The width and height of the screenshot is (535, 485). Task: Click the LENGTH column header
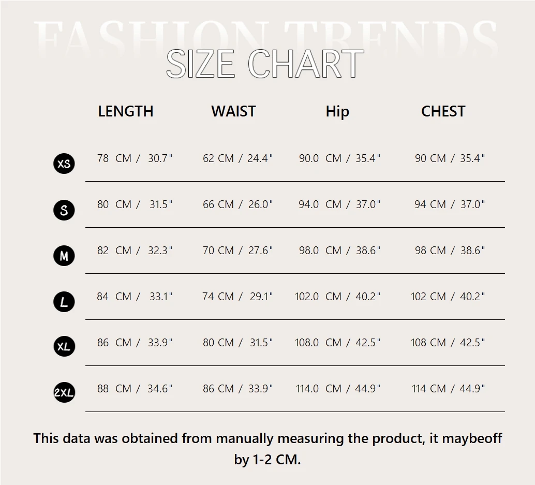tap(126, 111)
